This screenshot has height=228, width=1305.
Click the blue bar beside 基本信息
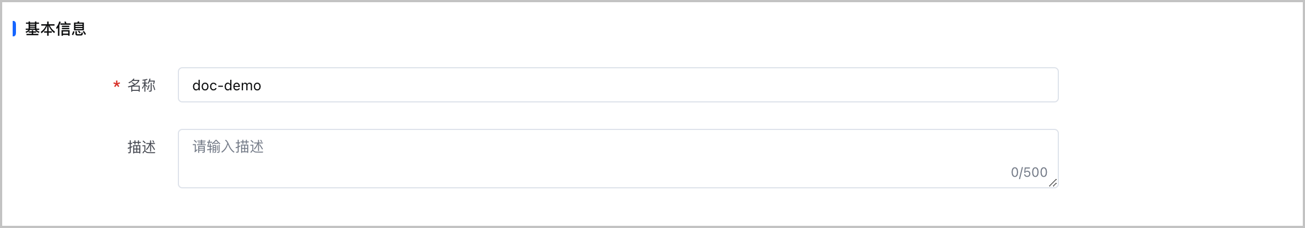(x=14, y=29)
